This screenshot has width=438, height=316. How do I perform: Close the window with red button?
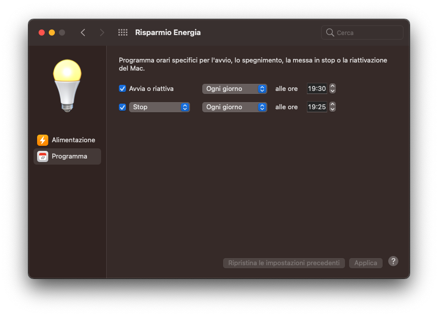tap(42, 33)
